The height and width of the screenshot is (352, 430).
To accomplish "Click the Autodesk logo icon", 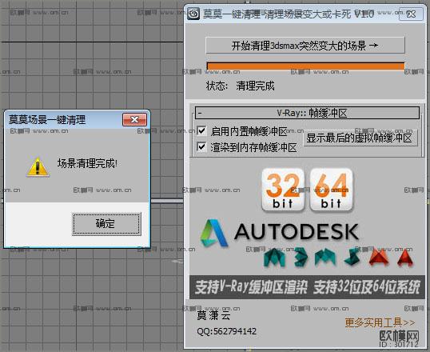I will point(214,233).
